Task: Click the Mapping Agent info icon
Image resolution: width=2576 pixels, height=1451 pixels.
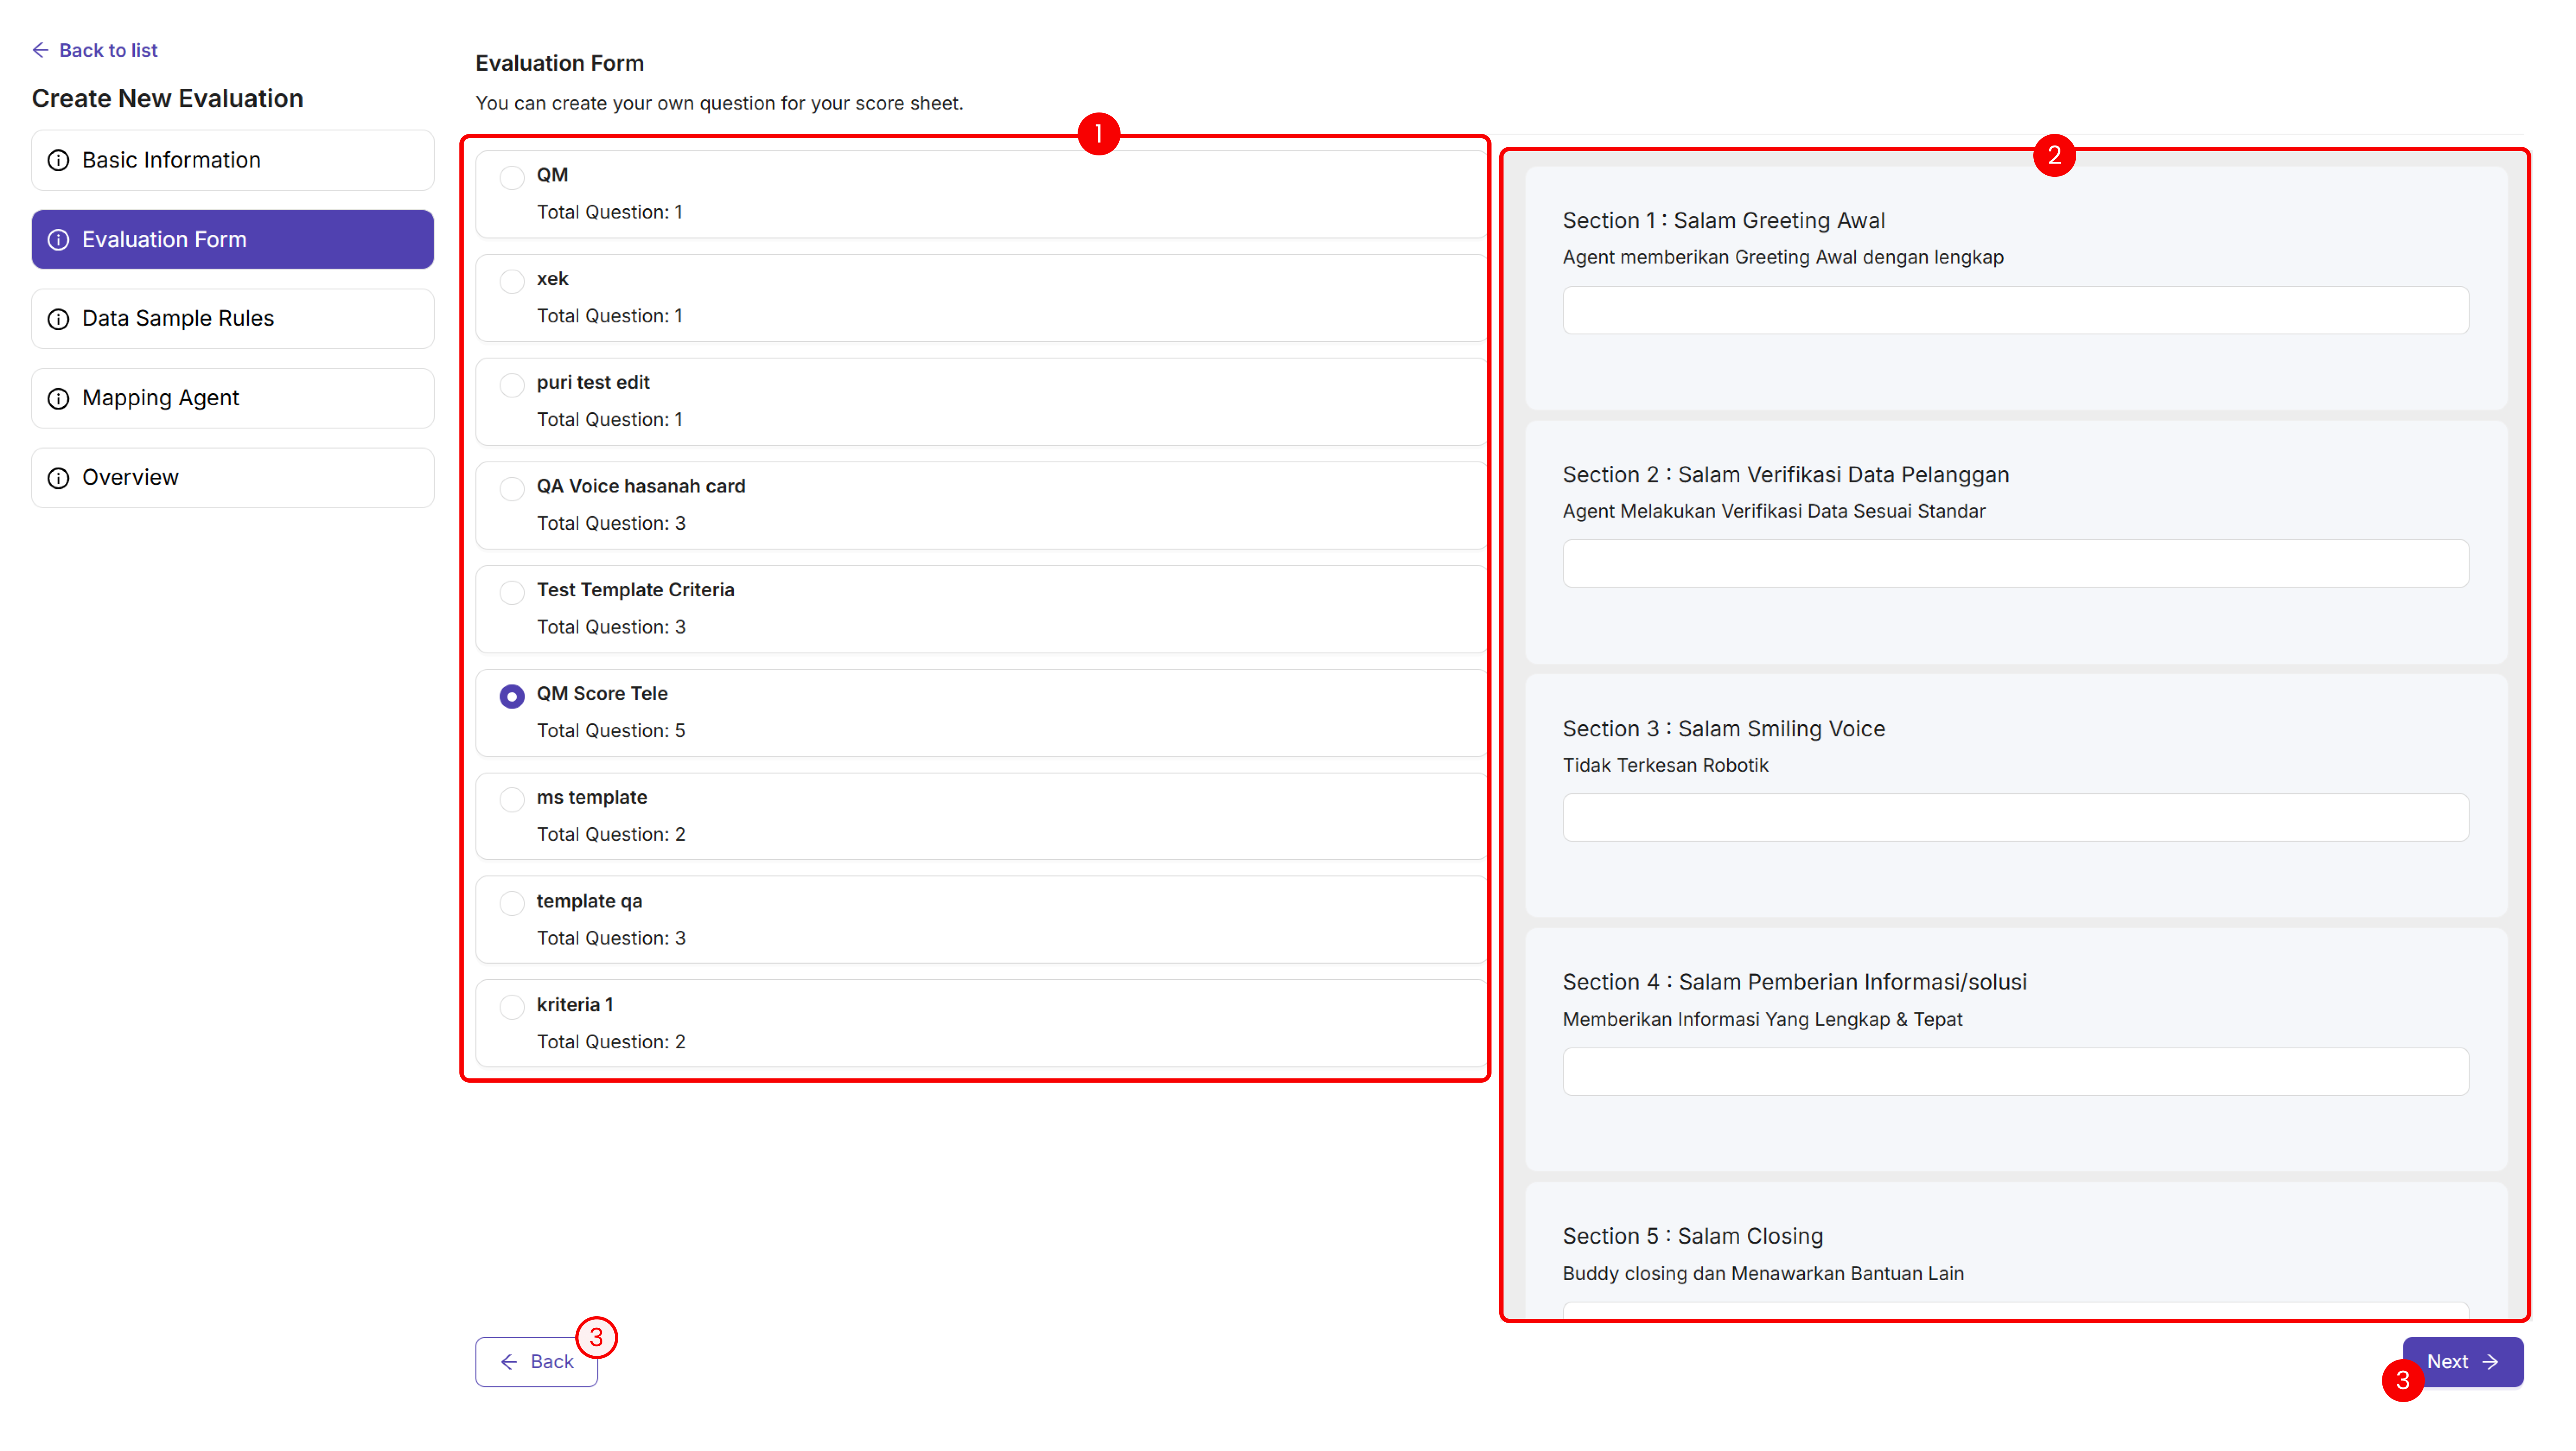Action: (x=59, y=398)
